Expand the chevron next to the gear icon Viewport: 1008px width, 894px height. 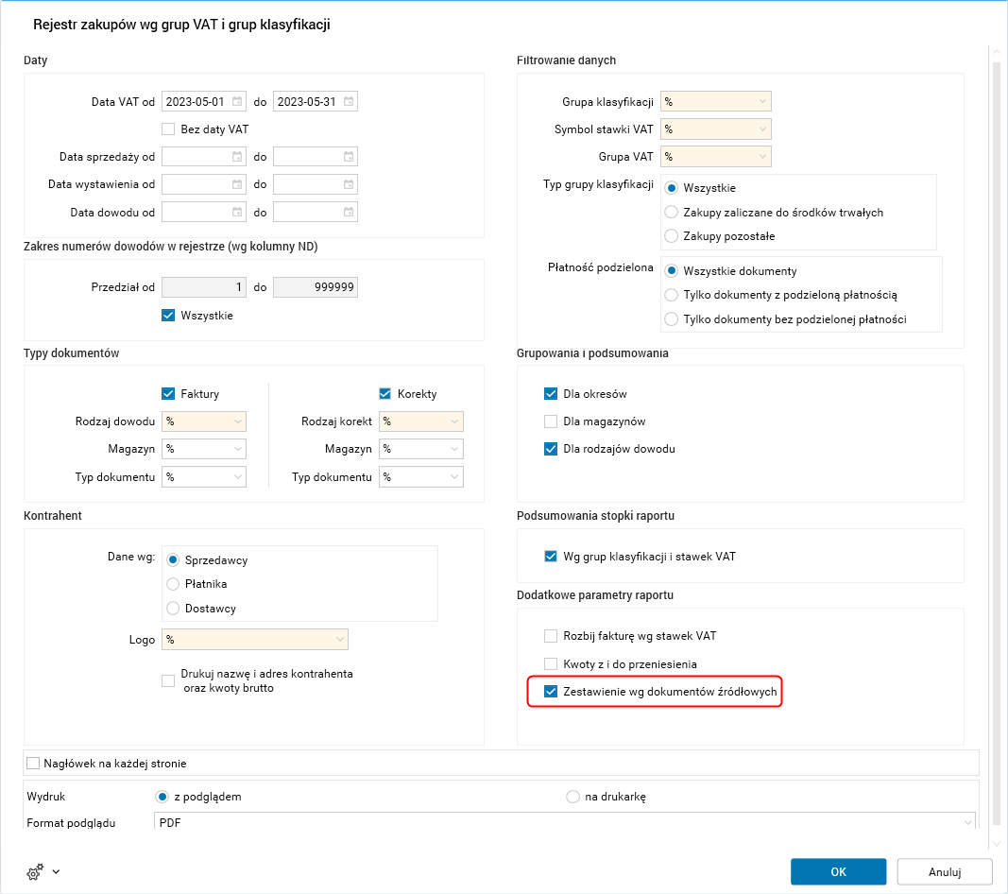[x=56, y=871]
